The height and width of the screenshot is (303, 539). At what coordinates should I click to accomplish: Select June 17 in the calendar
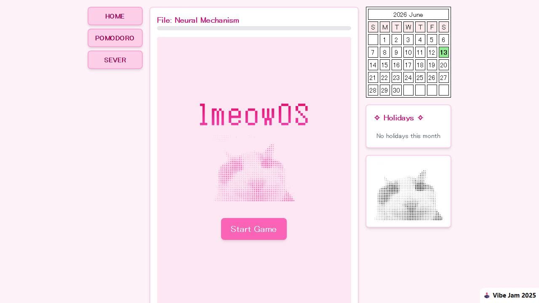[408, 65]
